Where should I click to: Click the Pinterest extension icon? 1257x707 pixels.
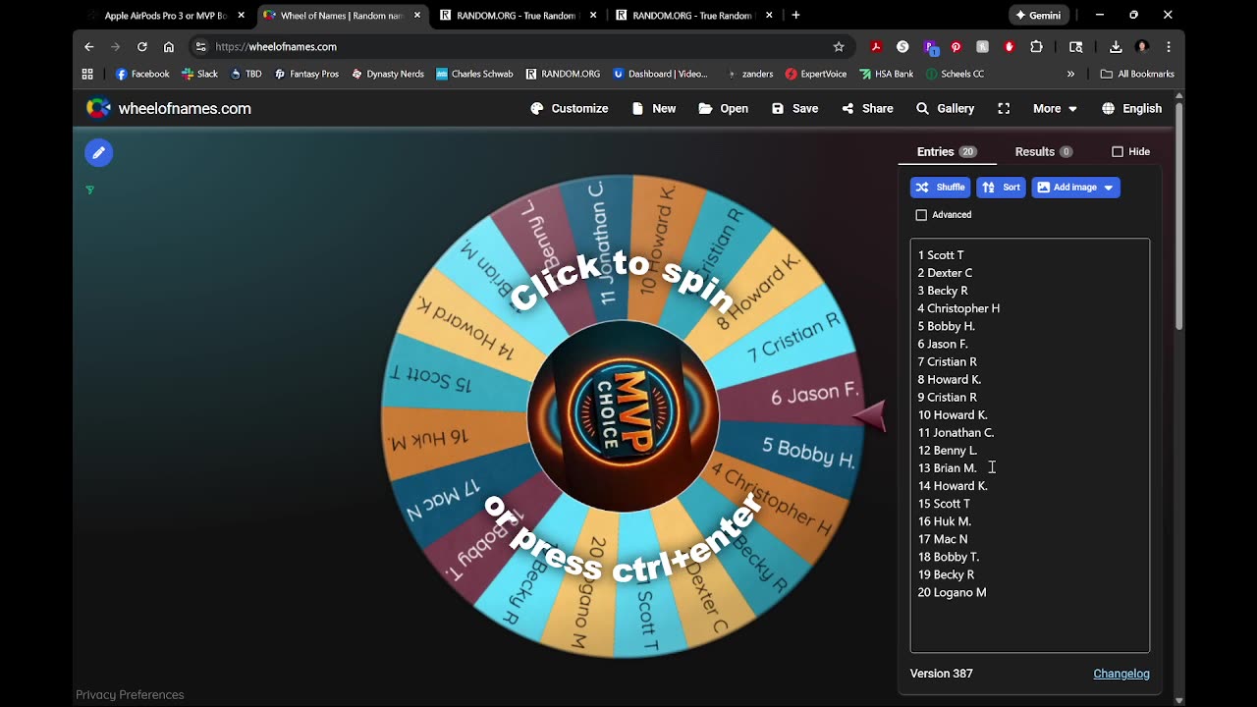coord(956,46)
